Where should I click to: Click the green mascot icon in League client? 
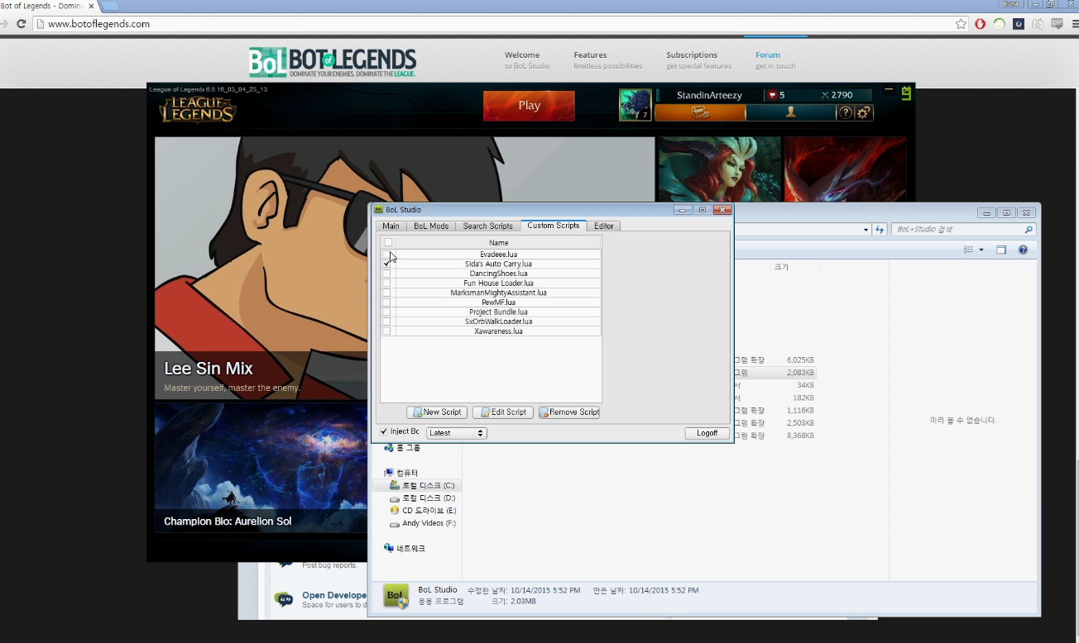pos(906,93)
